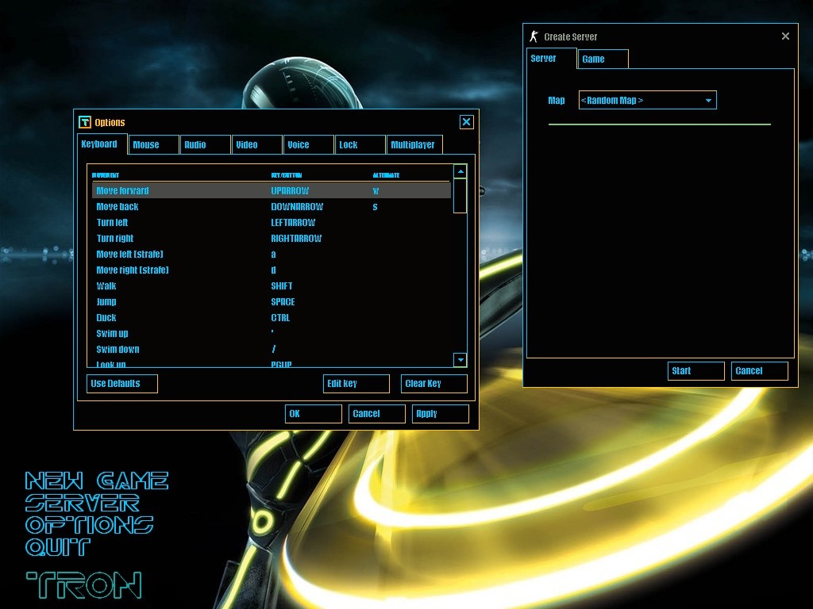Click the Use Defaults button
The height and width of the screenshot is (609, 813).
coord(121,384)
